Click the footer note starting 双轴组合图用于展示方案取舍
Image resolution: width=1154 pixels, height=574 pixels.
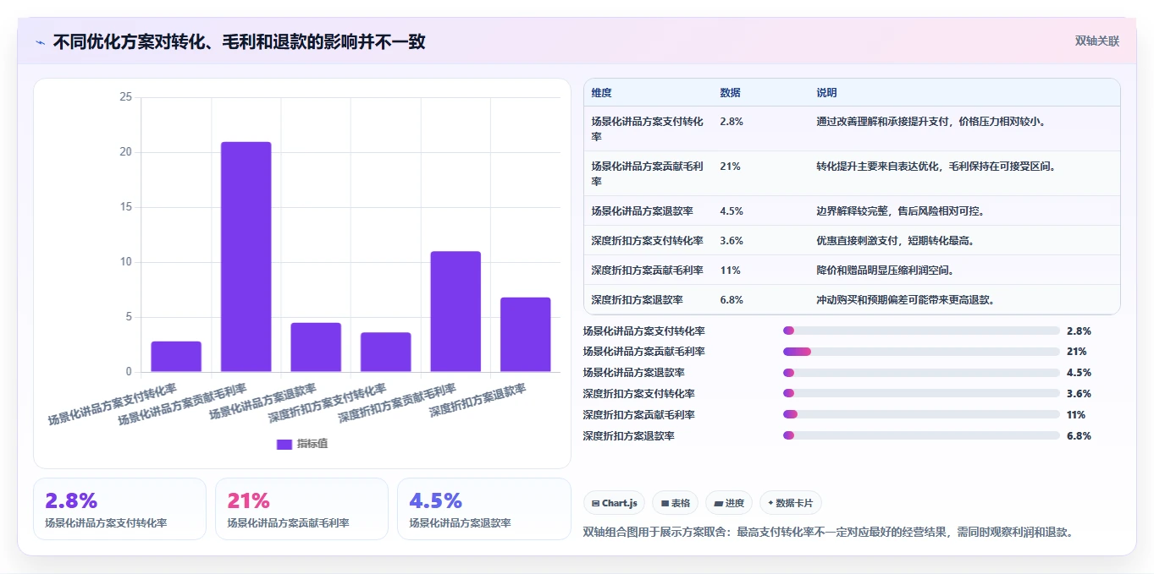pyautogui.click(x=828, y=533)
